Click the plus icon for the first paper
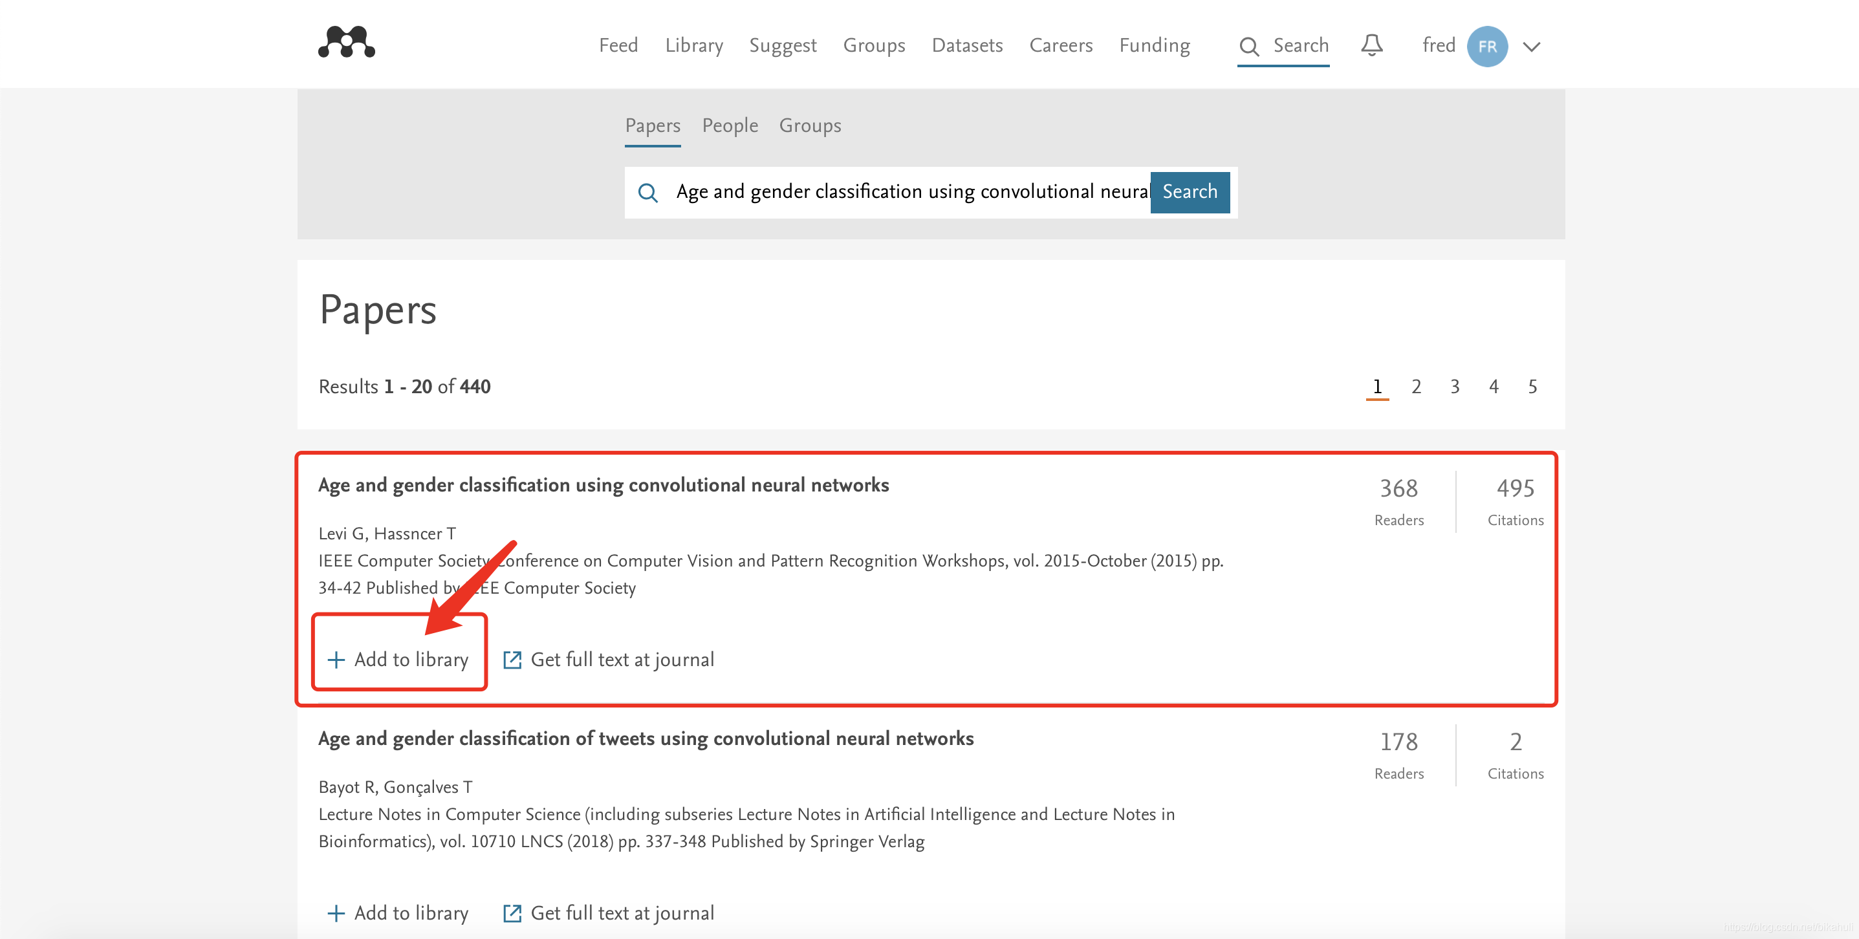The image size is (1859, 939). (336, 660)
